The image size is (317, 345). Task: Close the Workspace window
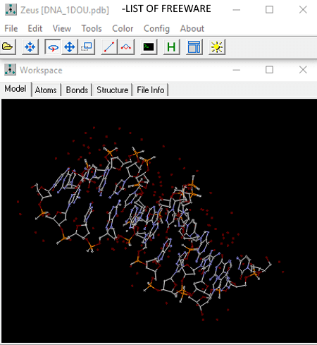pyautogui.click(x=303, y=70)
